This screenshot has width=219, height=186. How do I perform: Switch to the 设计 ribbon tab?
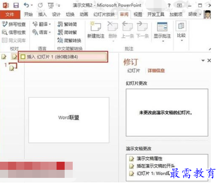pyautogui.click(x=56, y=14)
